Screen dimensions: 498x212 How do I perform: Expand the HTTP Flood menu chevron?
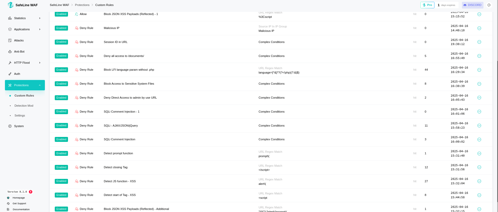40,63
